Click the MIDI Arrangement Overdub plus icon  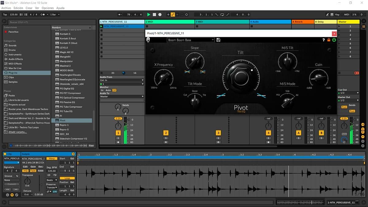tap(168, 14)
